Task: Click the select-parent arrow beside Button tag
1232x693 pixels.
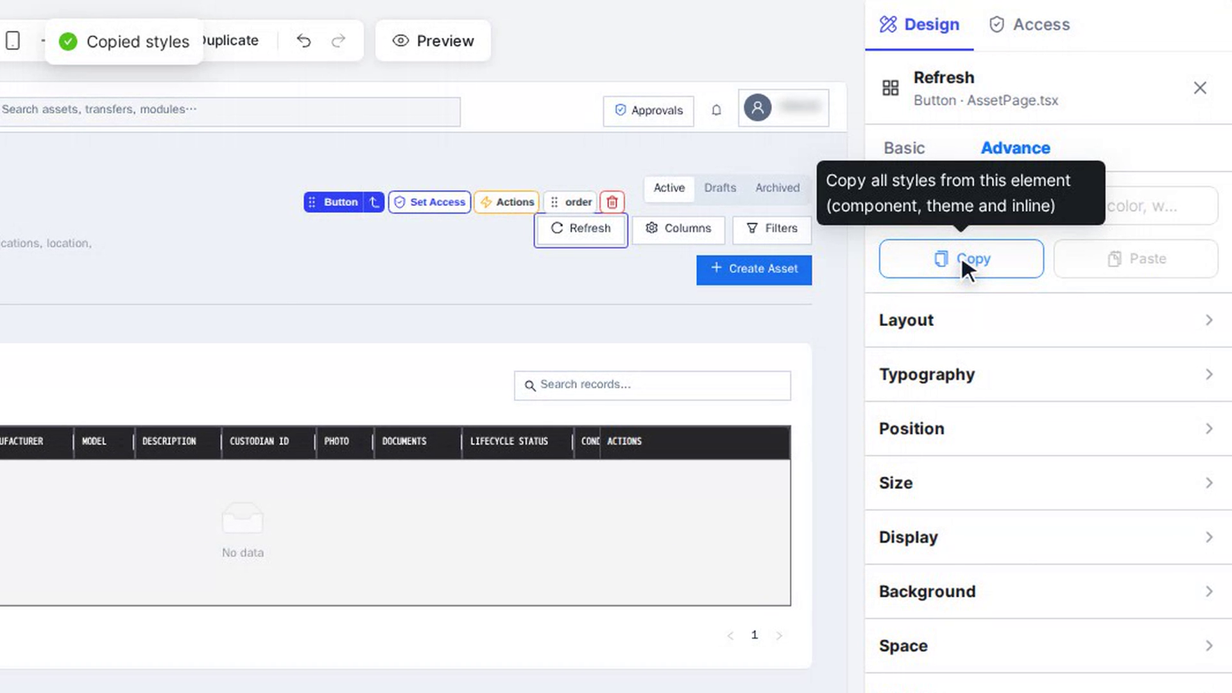Action: tap(374, 202)
